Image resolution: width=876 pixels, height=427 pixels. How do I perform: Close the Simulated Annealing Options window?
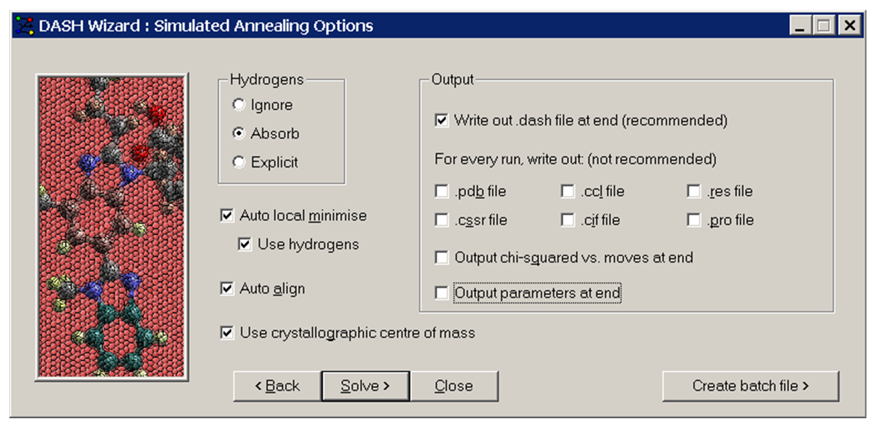(850, 26)
